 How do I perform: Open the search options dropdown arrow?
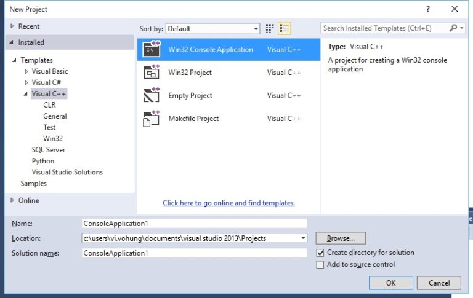click(x=462, y=28)
